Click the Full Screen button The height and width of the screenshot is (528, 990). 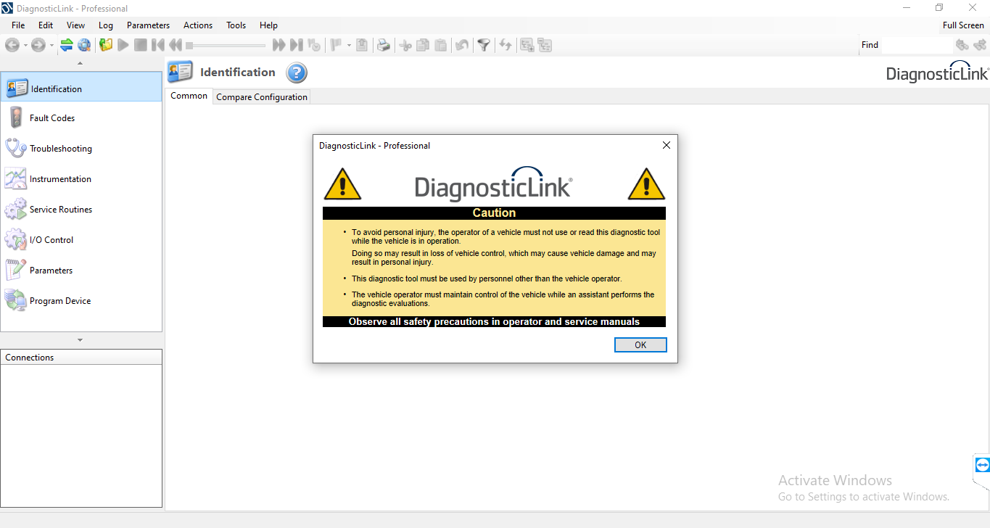click(963, 25)
